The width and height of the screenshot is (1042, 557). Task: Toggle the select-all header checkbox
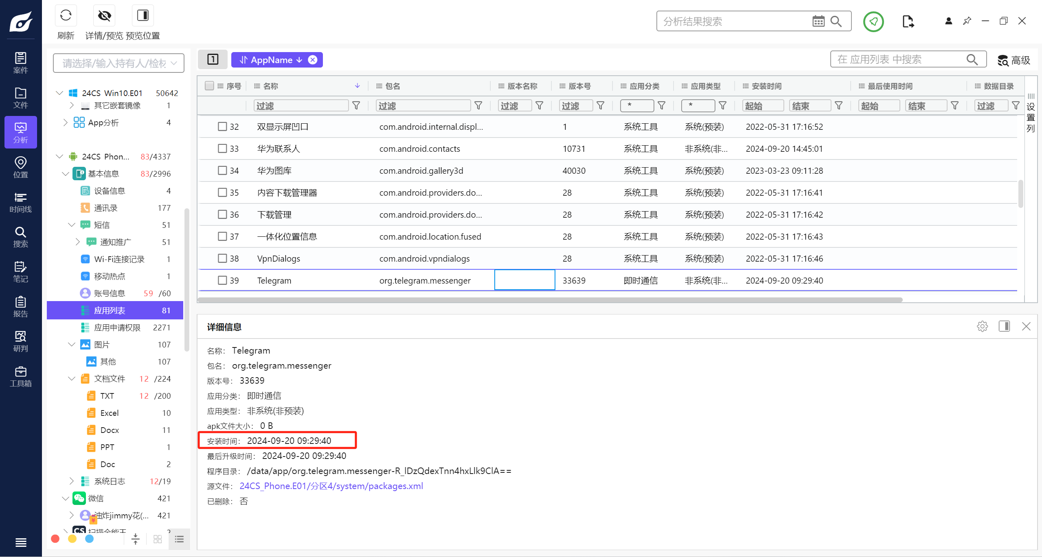pyautogui.click(x=209, y=86)
